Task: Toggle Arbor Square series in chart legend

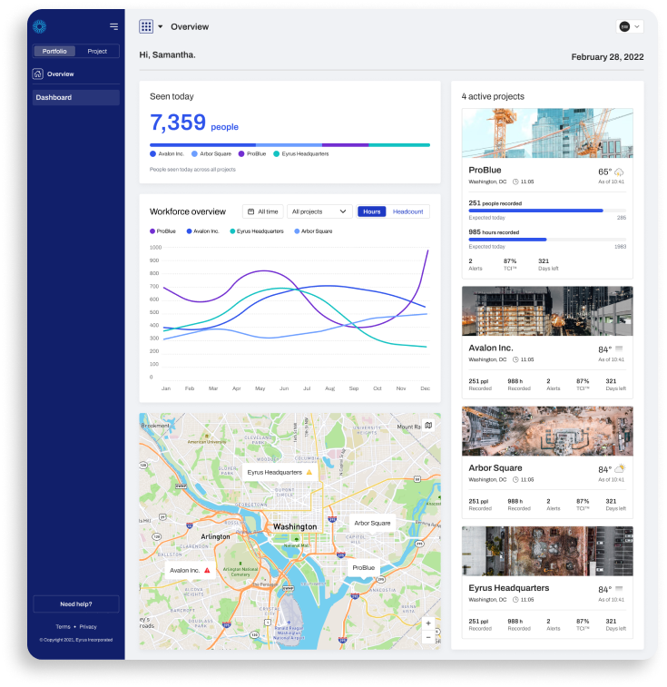Action: coord(314,231)
